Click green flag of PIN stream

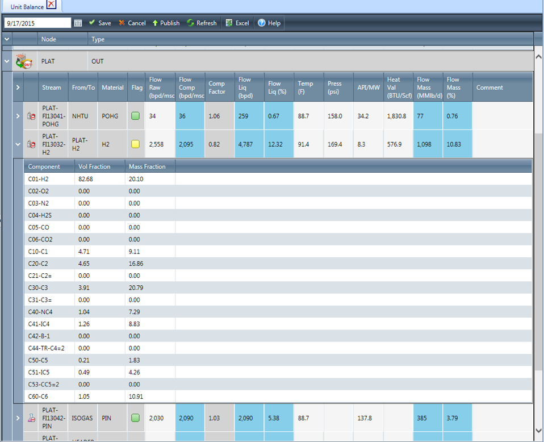pos(136,418)
